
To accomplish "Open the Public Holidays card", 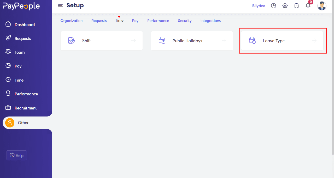I will click(x=192, y=41).
